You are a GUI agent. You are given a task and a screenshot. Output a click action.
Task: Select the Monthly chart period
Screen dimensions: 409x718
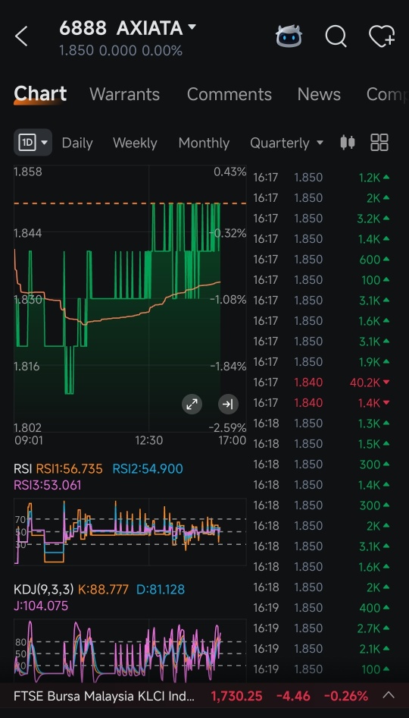coord(204,143)
